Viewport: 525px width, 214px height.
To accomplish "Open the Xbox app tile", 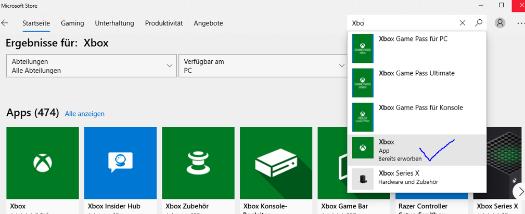I will 43,163.
